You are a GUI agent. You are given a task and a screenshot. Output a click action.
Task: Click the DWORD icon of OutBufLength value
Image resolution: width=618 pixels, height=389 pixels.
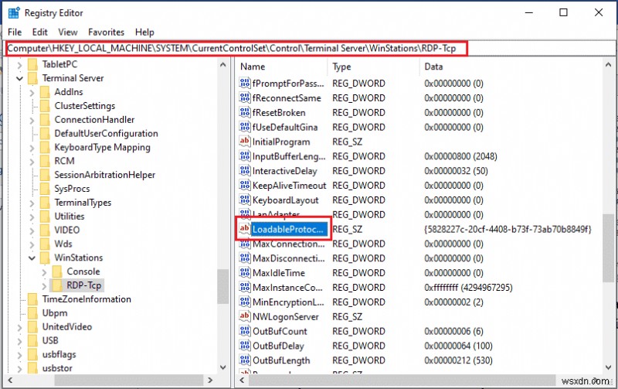click(x=245, y=360)
